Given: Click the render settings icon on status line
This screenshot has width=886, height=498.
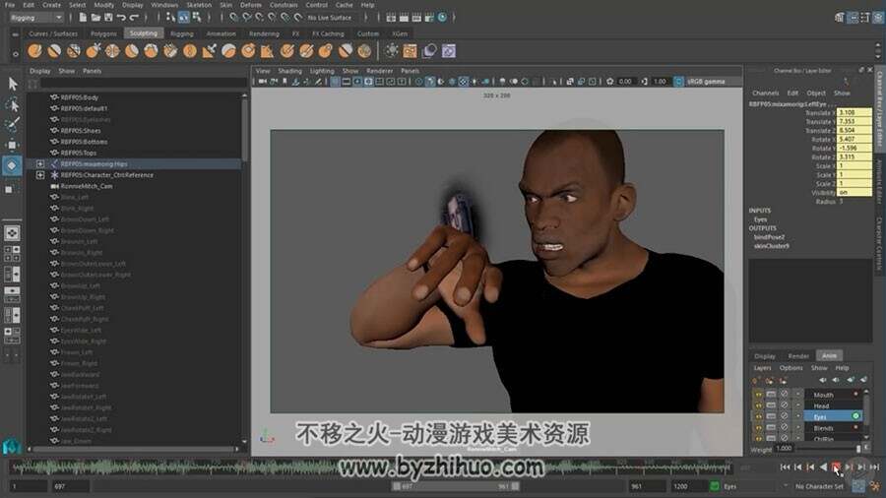Looking at the screenshot, I should [429, 18].
